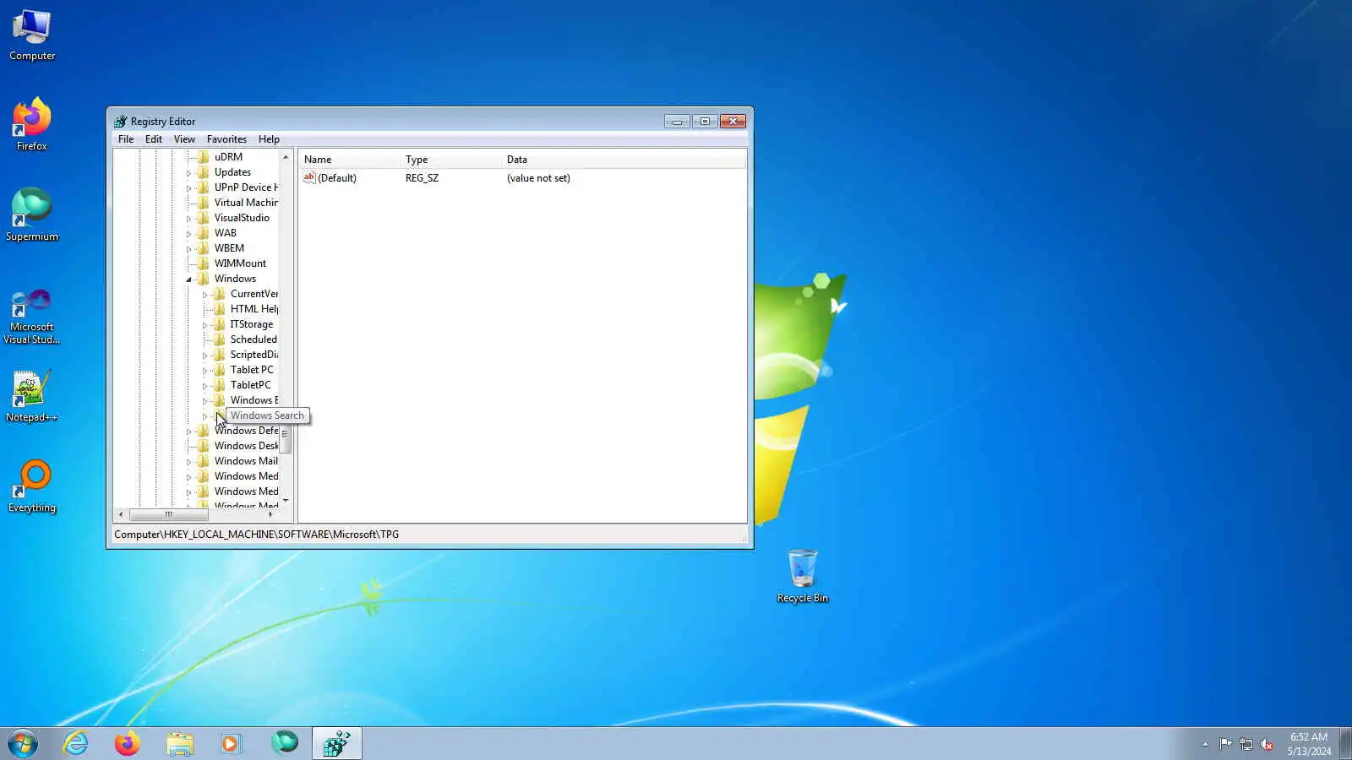Click the Registry Editor title bar icon

pos(121,122)
